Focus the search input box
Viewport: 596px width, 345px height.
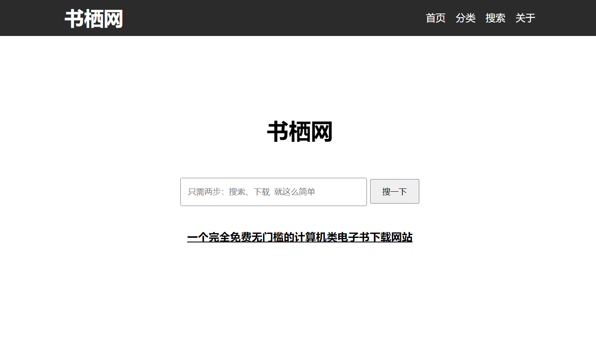[x=273, y=192]
